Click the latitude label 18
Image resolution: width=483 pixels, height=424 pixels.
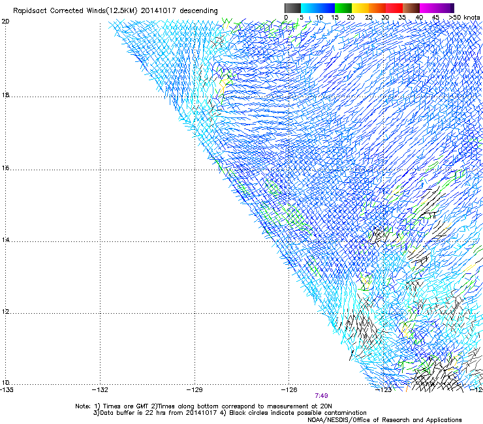pos(5,95)
